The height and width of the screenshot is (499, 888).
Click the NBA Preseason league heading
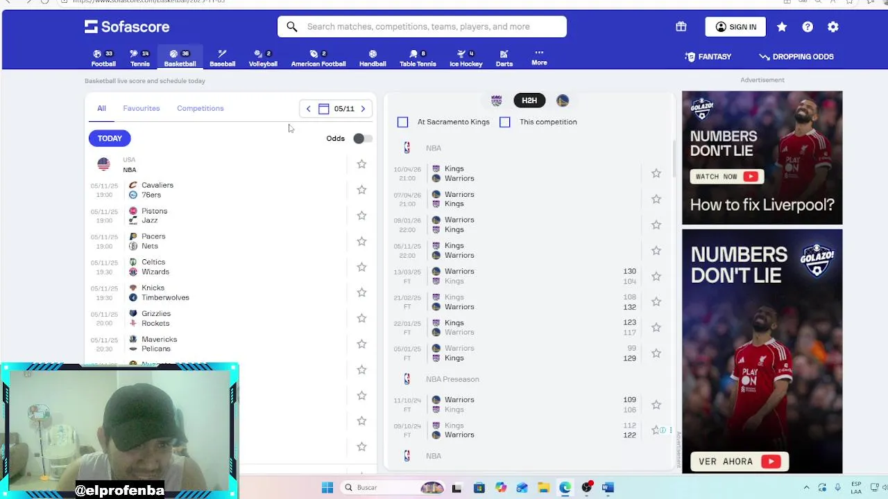452,379
